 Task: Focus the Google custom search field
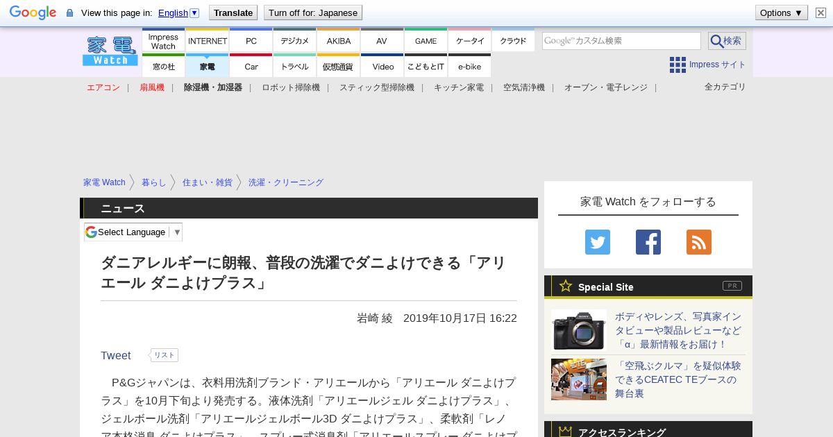click(x=621, y=41)
